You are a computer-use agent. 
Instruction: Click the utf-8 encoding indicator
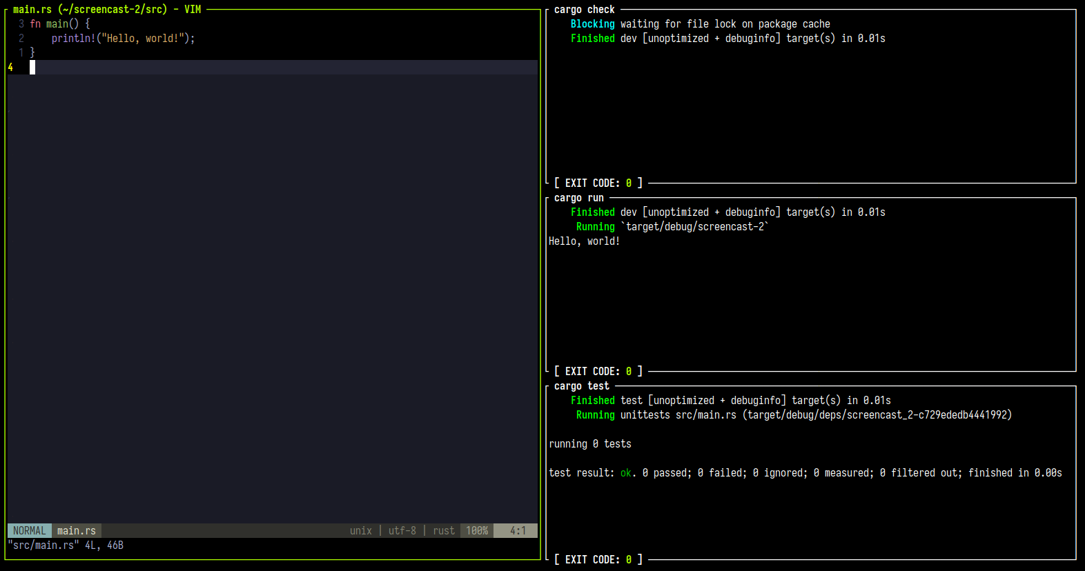tap(402, 530)
